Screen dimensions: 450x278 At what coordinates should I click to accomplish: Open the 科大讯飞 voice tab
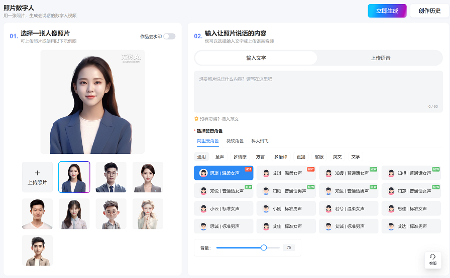pyautogui.click(x=260, y=141)
